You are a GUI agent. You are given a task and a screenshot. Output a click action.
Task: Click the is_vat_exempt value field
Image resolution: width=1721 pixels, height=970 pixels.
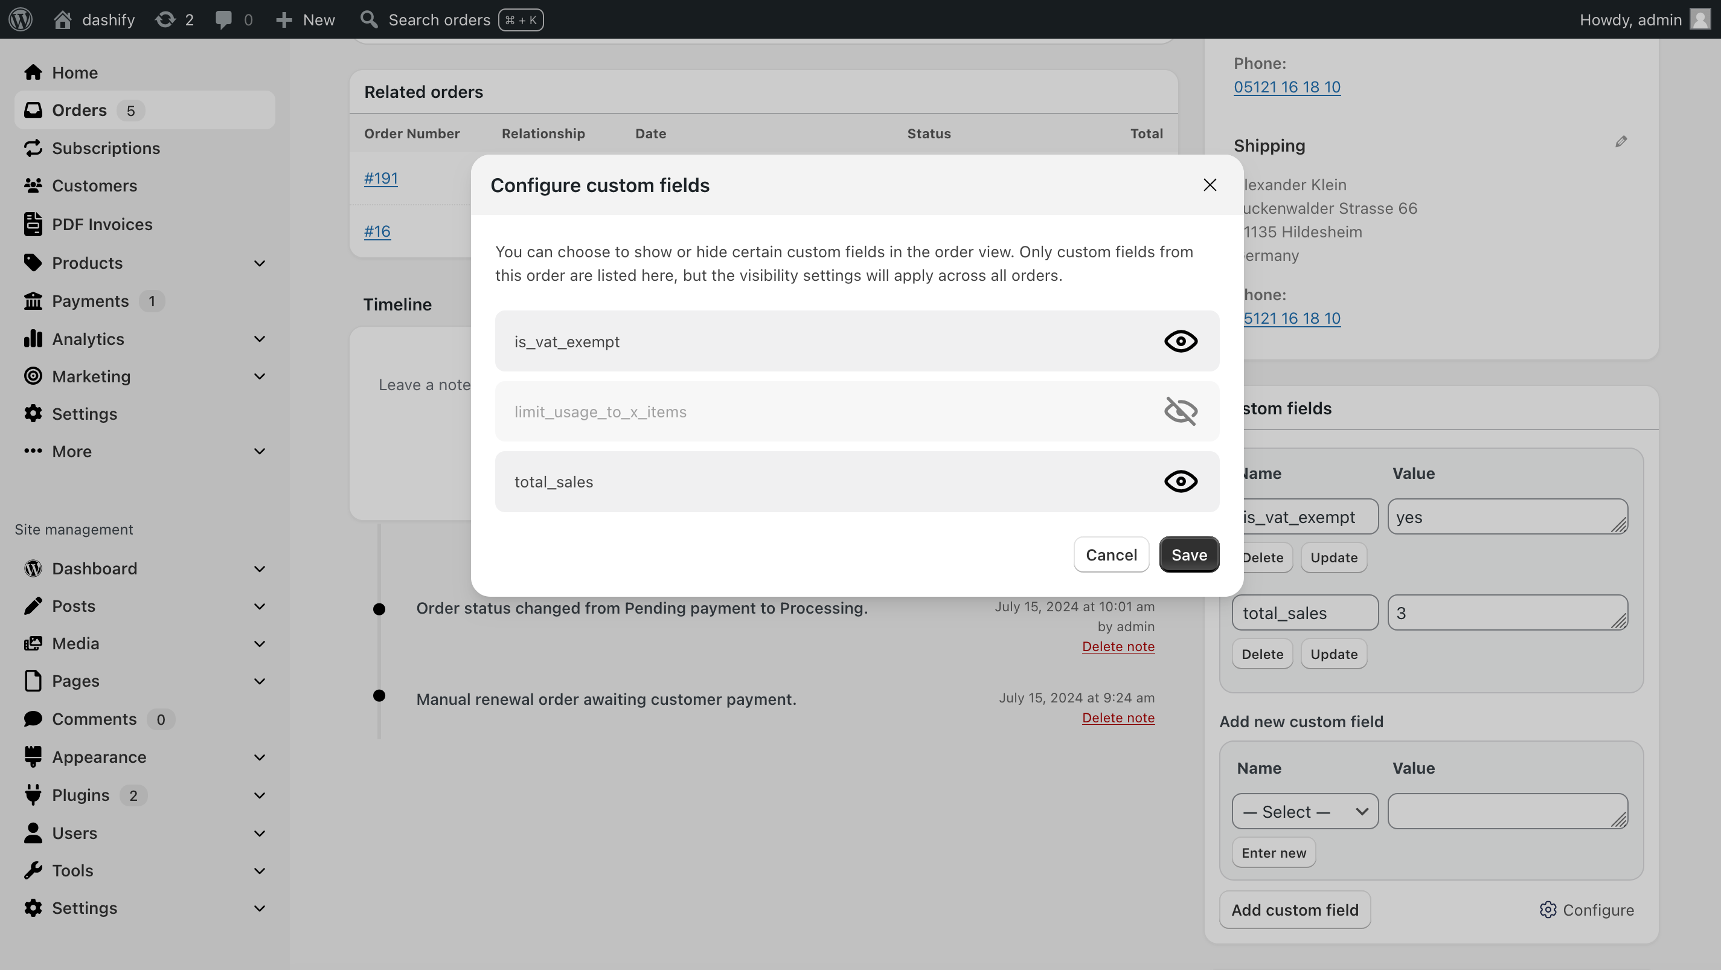click(x=1507, y=516)
